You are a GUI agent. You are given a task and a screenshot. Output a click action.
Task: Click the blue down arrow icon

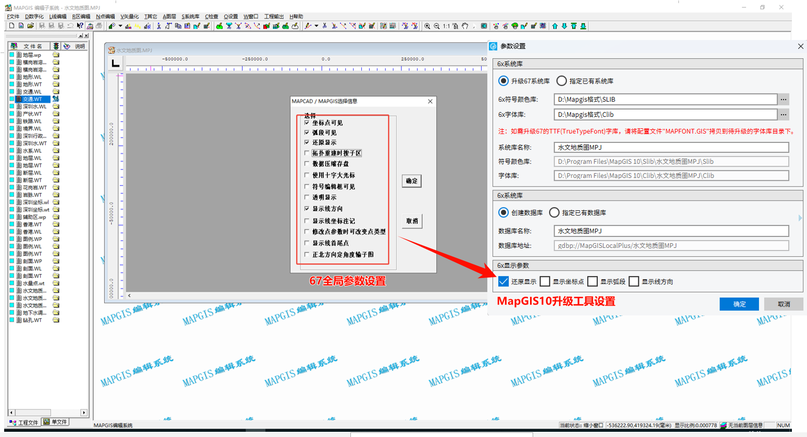coord(564,26)
